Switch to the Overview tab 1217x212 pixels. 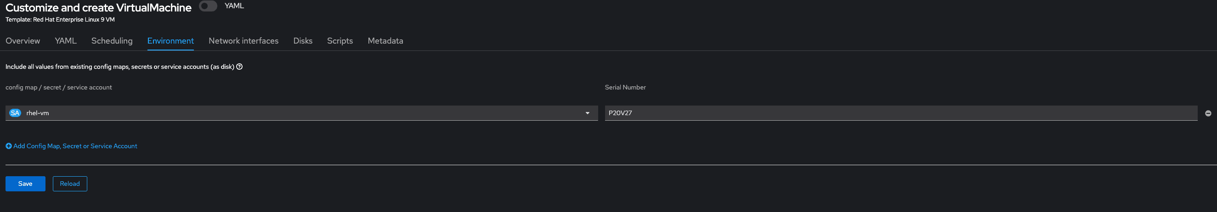(x=23, y=41)
